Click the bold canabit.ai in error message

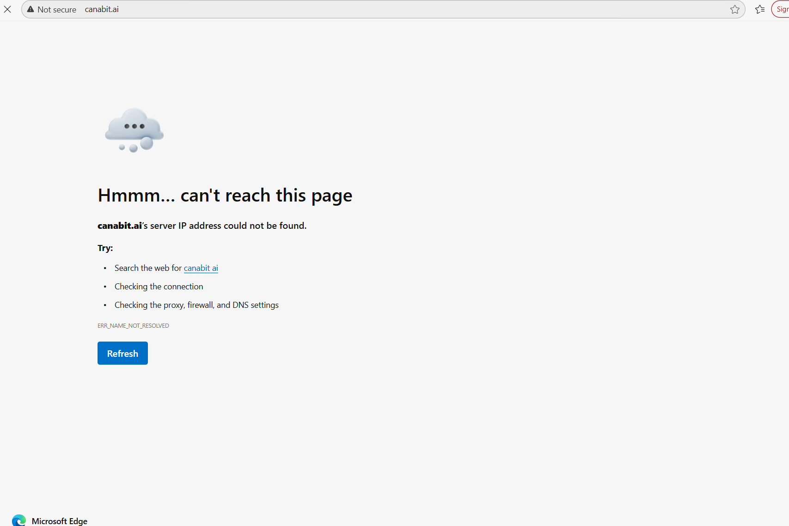coord(119,226)
